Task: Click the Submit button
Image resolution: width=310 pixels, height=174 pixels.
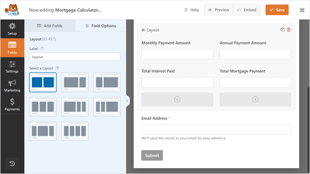Action: pyautogui.click(x=152, y=155)
